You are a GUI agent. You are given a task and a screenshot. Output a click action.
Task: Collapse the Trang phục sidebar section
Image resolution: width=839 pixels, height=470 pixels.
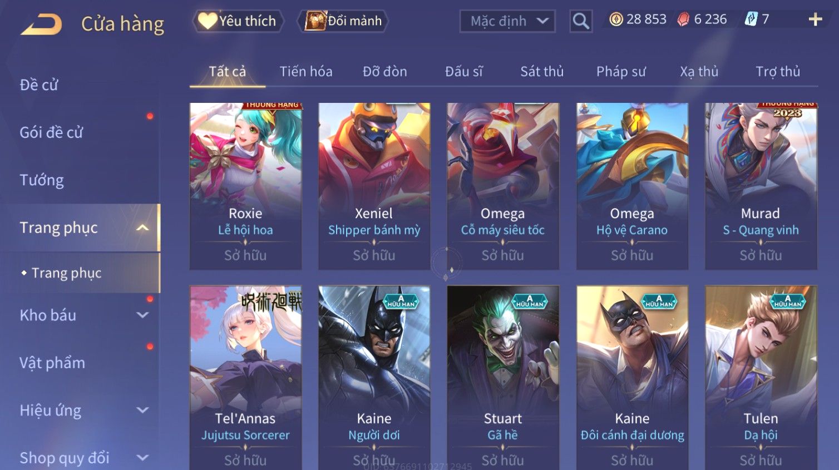tap(142, 227)
